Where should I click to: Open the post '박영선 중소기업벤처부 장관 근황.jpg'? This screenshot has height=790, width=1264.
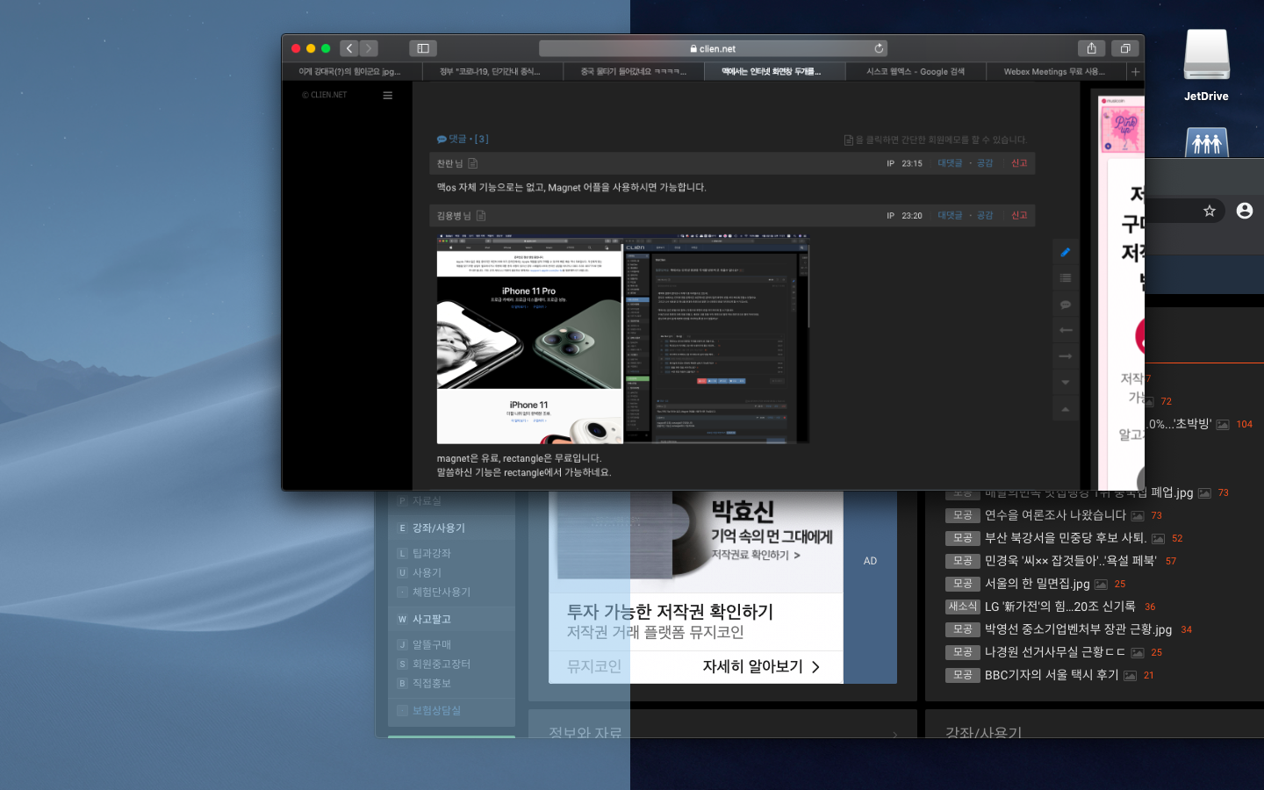point(1078,629)
